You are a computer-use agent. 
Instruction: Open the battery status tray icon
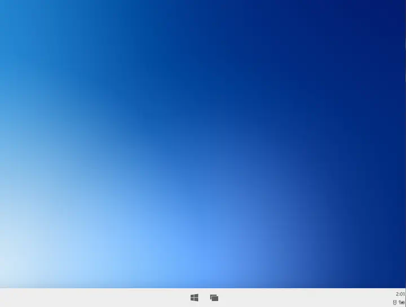pyautogui.click(x=401, y=302)
